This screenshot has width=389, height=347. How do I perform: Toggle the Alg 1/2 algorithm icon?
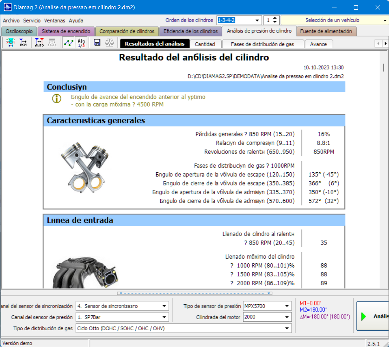(81, 43)
